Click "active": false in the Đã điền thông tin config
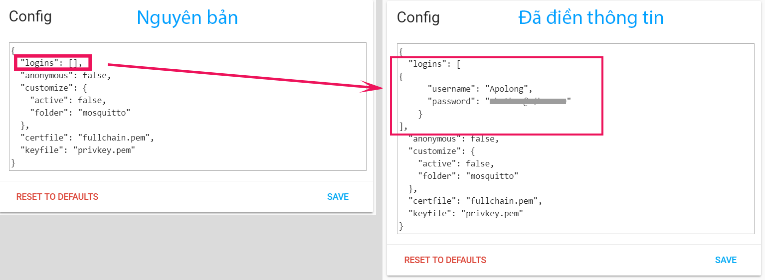The height and width of the screenshot is (280, 765). [456, 163]
